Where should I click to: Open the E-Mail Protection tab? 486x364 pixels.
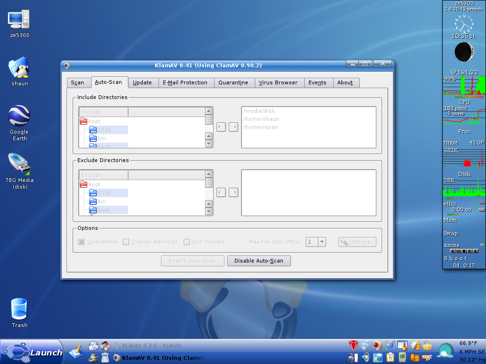point(185,82)
